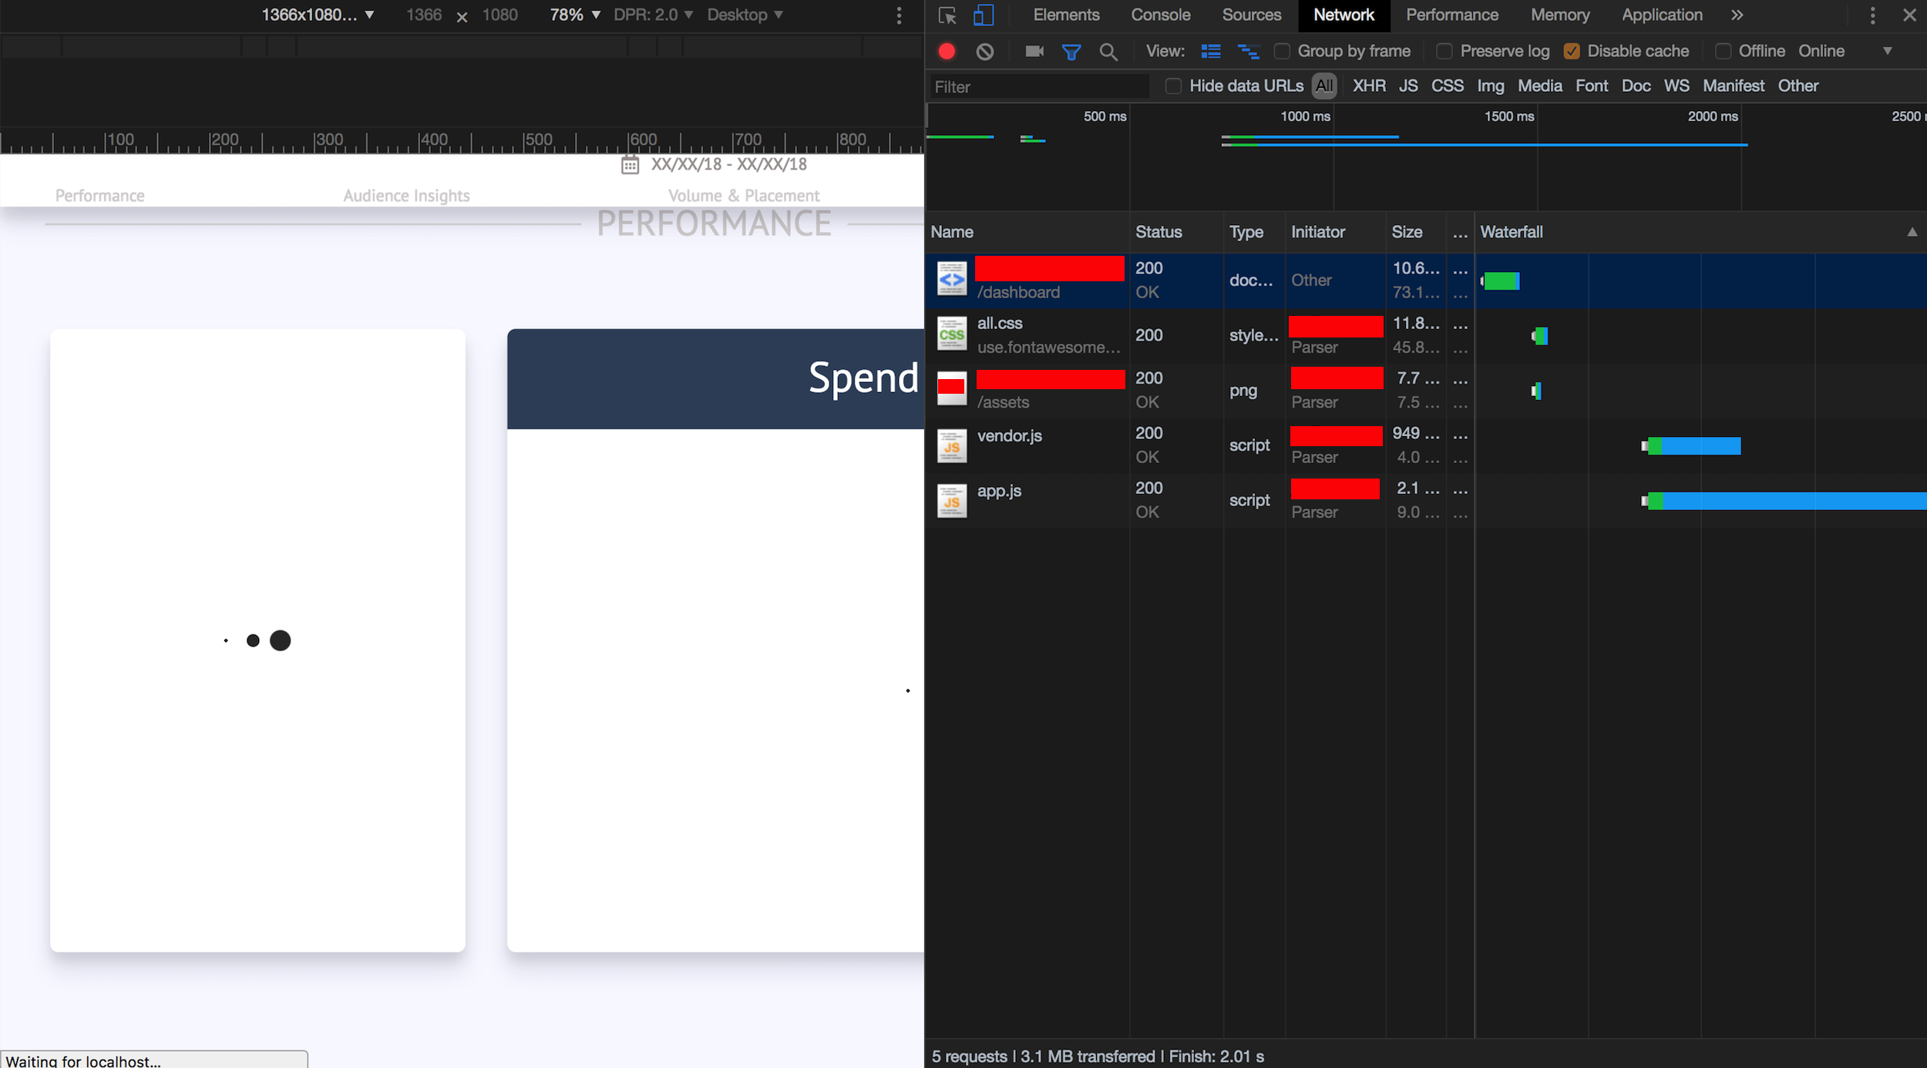Open network search with the magnifier icon
The height and width of the screenshot is (1068, 1927).
[1108, 52]
